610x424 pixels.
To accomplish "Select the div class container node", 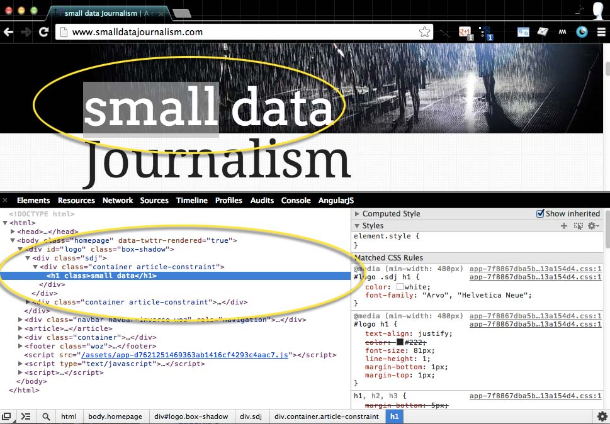I will pos(90,337).
